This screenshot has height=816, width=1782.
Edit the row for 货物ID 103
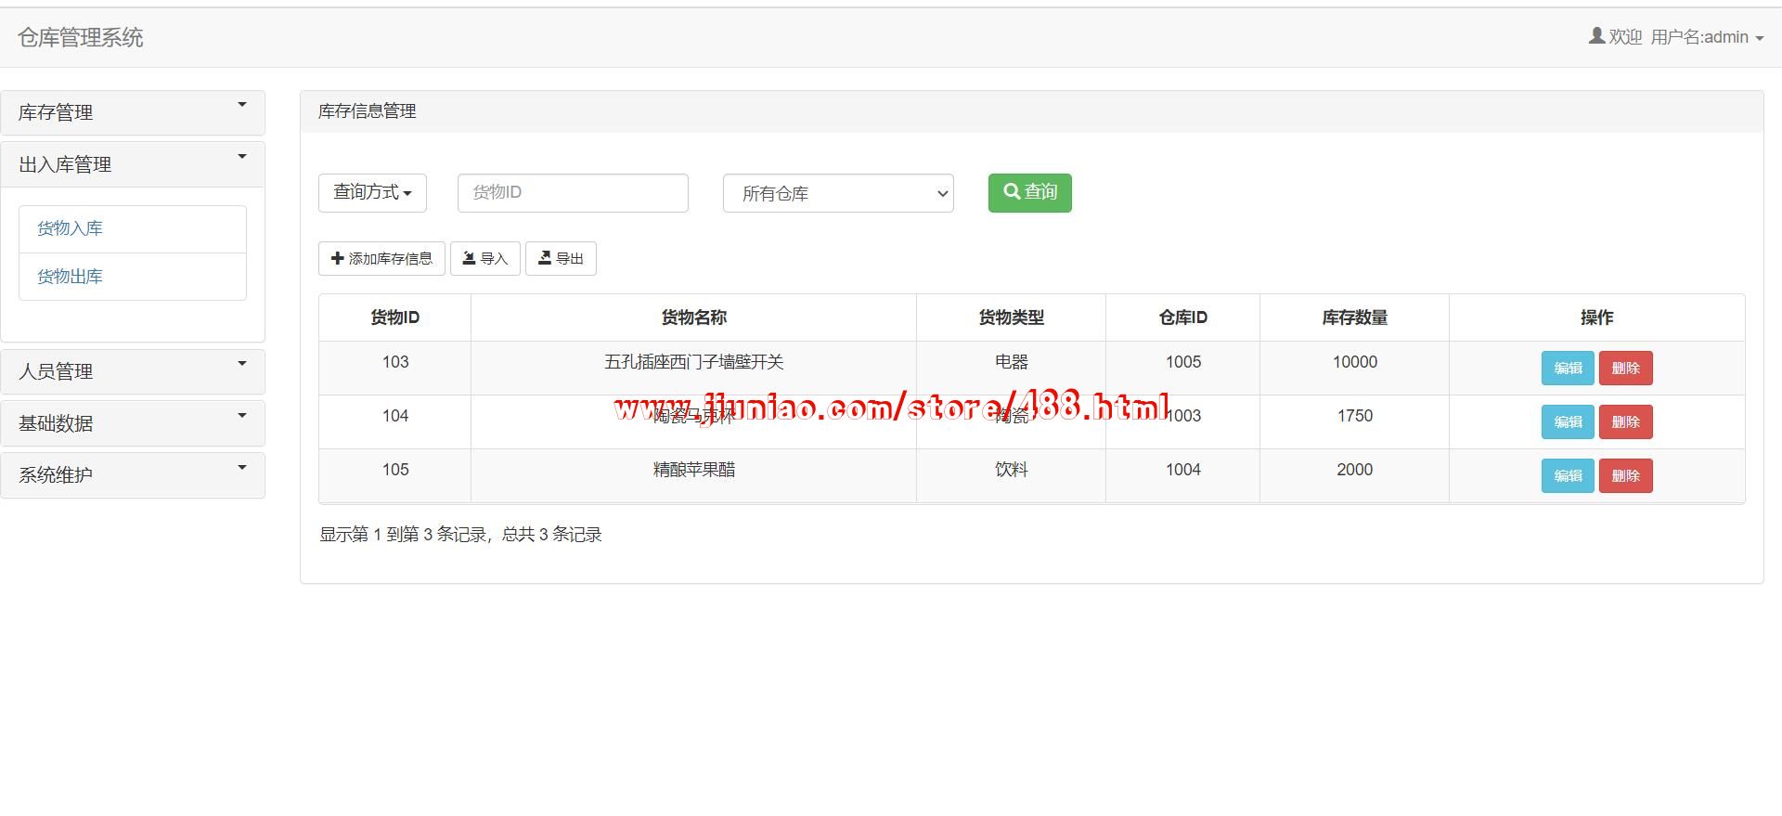(1568, 368)
